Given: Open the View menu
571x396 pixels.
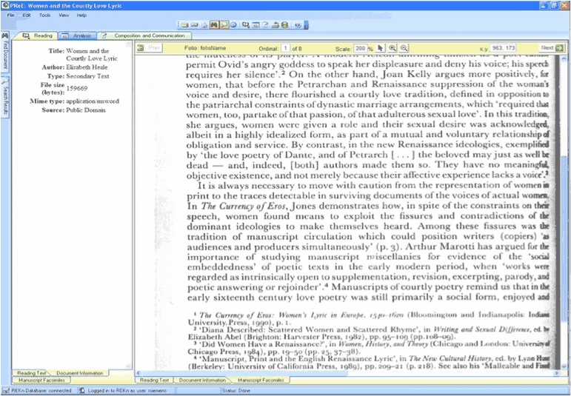Looking at the screenshot, I should (x=64, y=16).
